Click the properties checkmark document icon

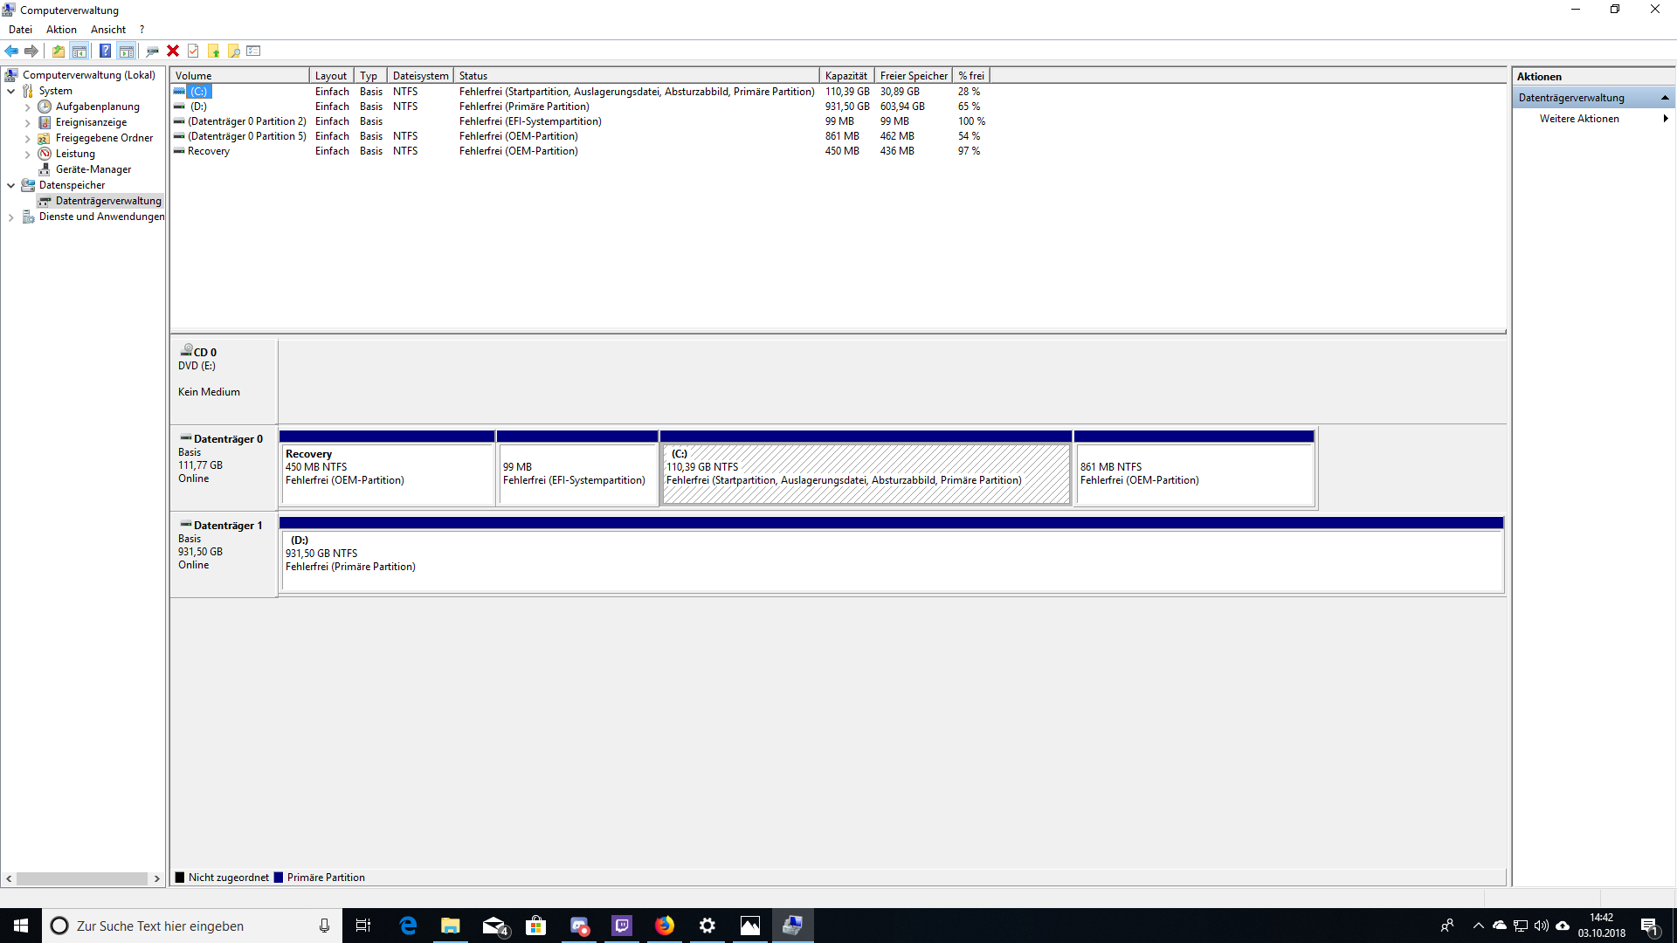pos(193,51)
